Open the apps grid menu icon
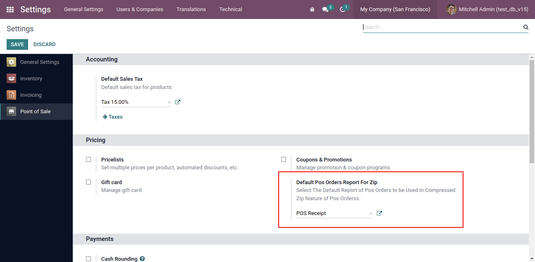This screenshot has height=262, width=535. (10, 9)
